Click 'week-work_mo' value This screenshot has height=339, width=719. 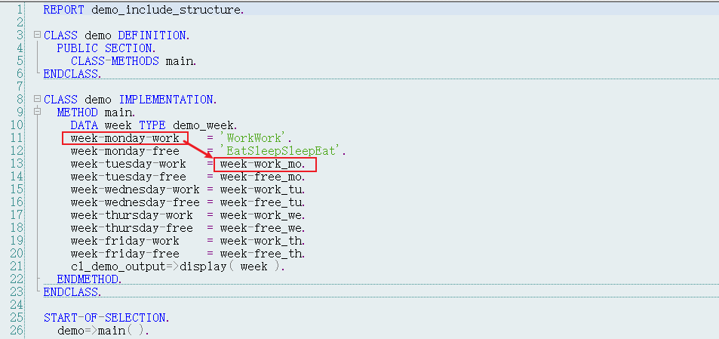tap(263, 164)
